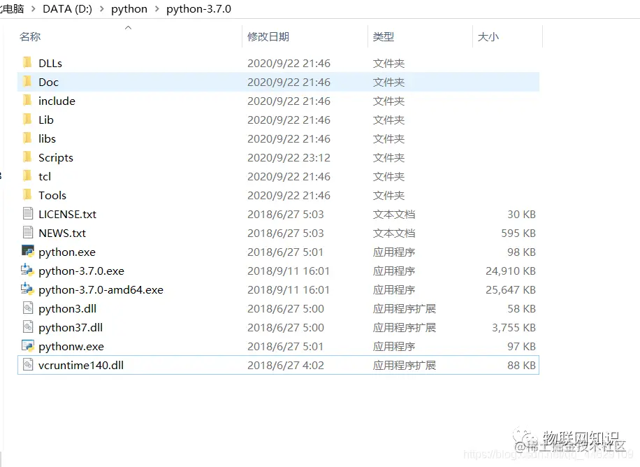Click the Doc folder icon
The width and height of the screenshot is (640, 467).
27,82
